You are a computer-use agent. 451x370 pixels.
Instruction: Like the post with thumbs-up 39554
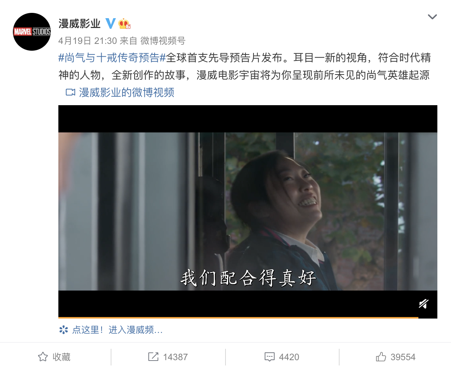tap(381, 357)
